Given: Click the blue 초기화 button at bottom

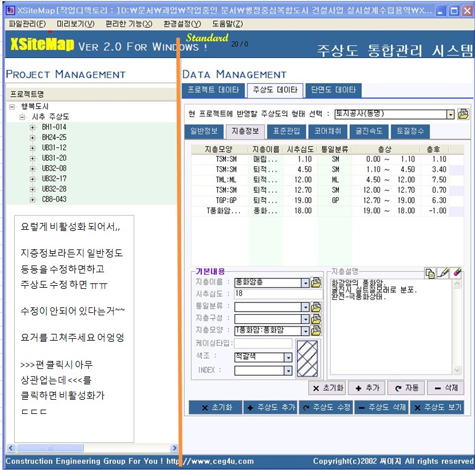Looking at the screenshot, I should tap(216, 408).
